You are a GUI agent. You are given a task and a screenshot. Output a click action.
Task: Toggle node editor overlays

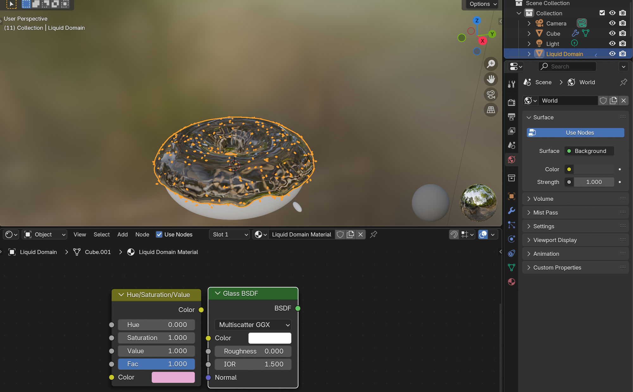(483, 234)
